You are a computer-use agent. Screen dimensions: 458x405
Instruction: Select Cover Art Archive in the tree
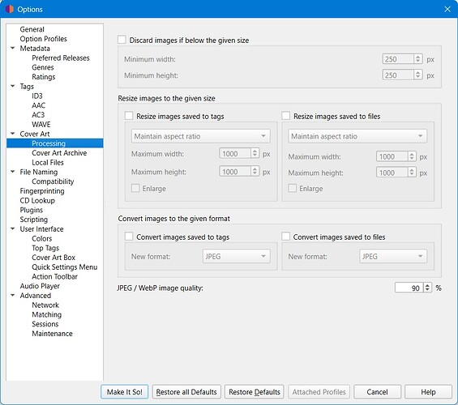59,153
